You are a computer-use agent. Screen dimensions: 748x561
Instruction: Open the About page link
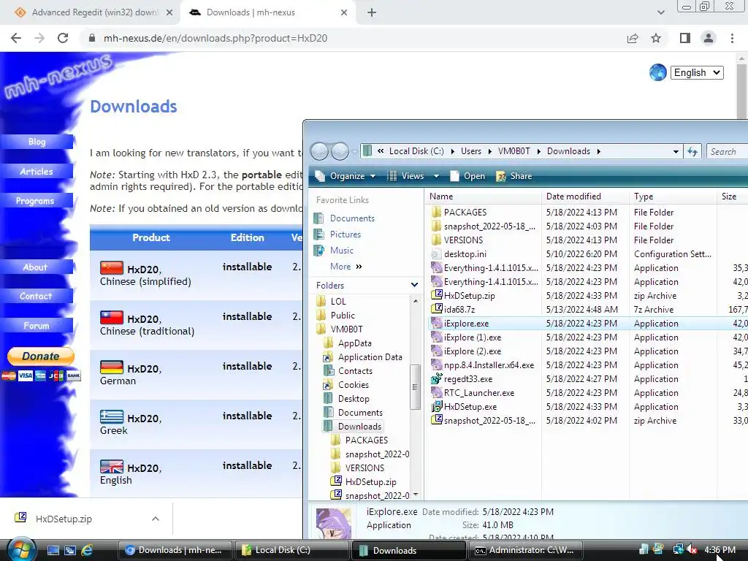click(x=37, y=267)
